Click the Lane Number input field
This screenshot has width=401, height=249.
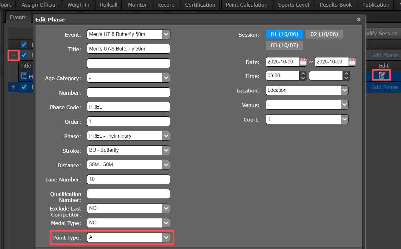click(128, 179)
